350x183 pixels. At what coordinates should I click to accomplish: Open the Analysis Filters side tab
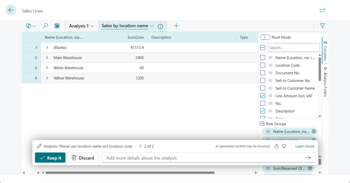point(325,82)
